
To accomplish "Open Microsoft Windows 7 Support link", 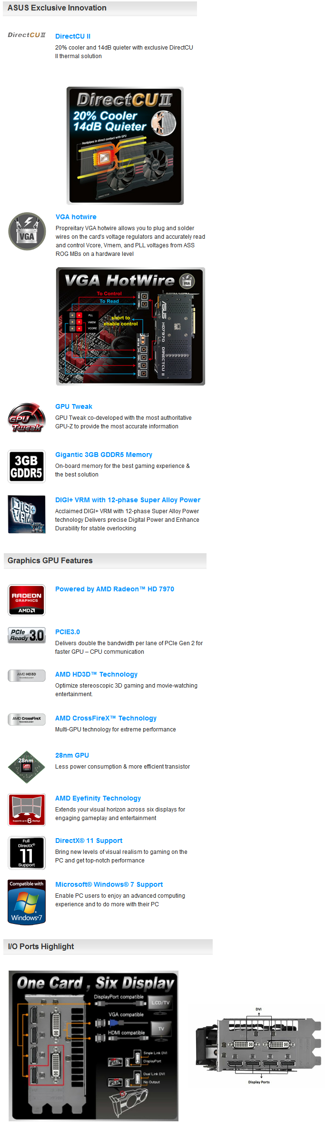I will click(x=109, y=884).
